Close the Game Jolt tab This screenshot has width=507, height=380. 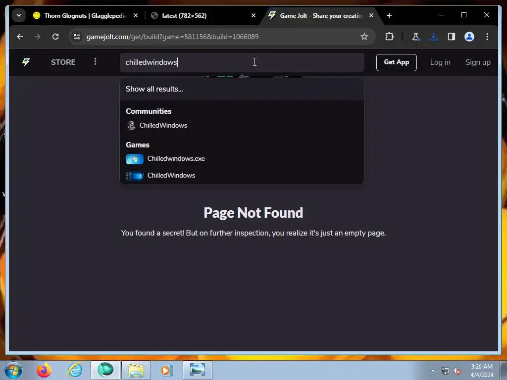[371, 15]
